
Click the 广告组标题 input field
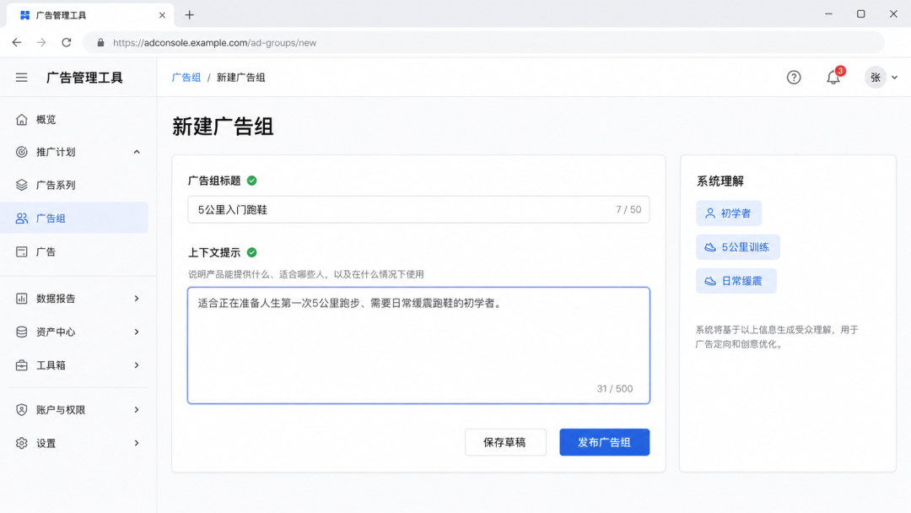click(418, 210)
